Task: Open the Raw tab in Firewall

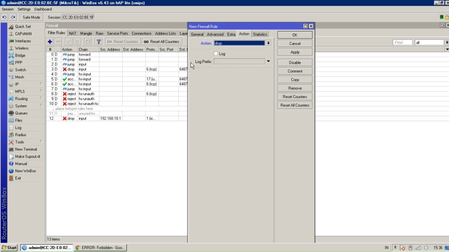Action: pos(99,33)
